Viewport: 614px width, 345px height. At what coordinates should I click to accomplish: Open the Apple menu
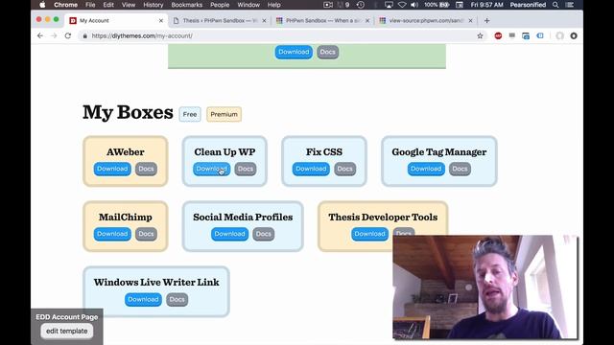[42, 5]
